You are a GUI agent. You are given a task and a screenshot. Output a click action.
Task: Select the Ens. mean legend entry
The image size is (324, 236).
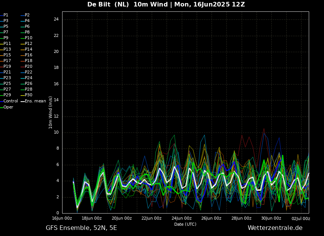[x=35, y=101]
